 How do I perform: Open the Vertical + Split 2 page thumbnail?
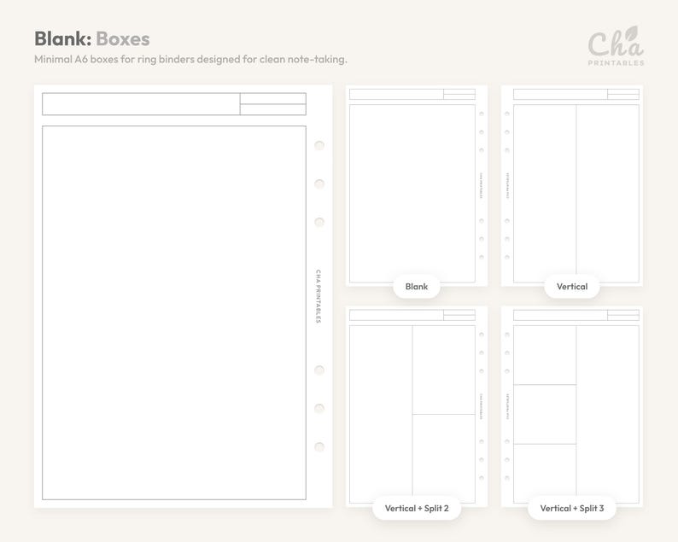click(417, 407)
